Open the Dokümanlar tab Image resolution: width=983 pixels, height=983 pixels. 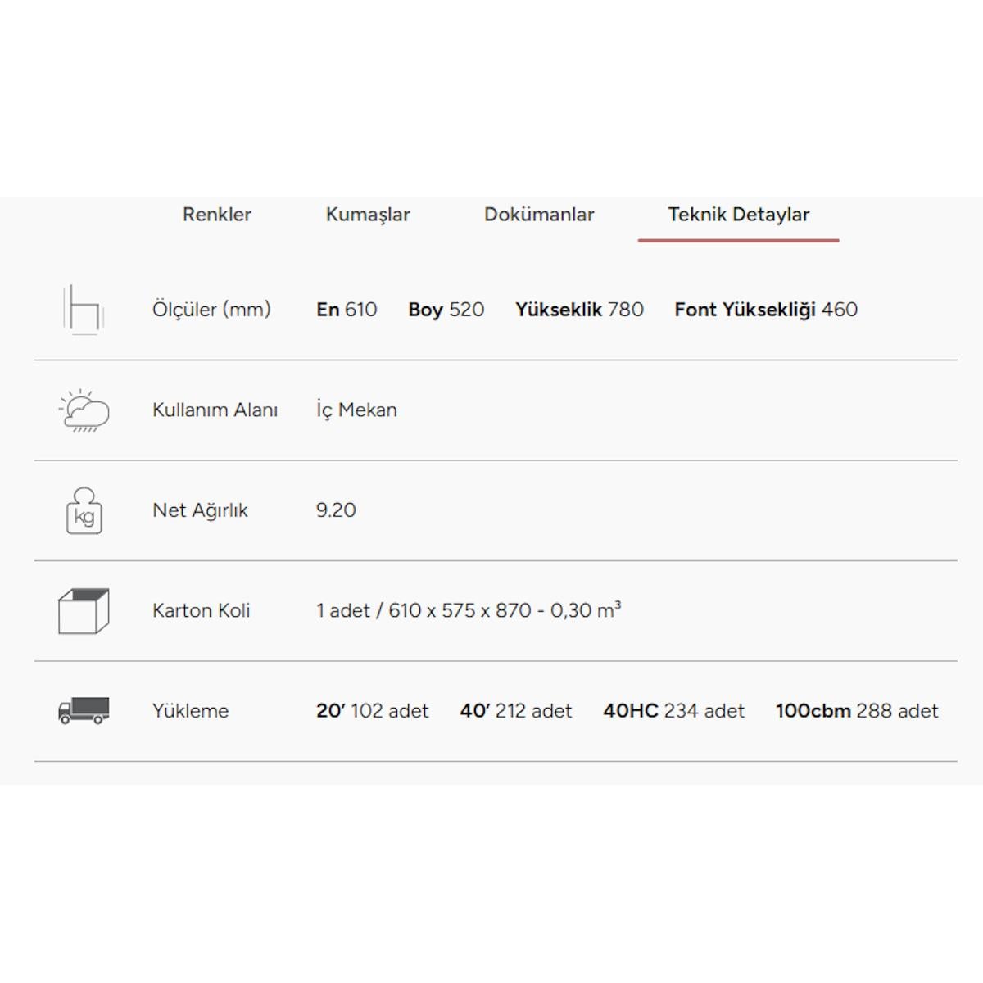pyautogui.click(x=539, y=215)
